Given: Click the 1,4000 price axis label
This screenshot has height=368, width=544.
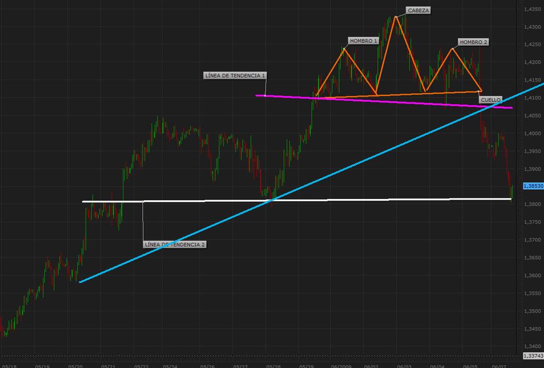Looking at the screenshot, I should (x=532, y=133).
